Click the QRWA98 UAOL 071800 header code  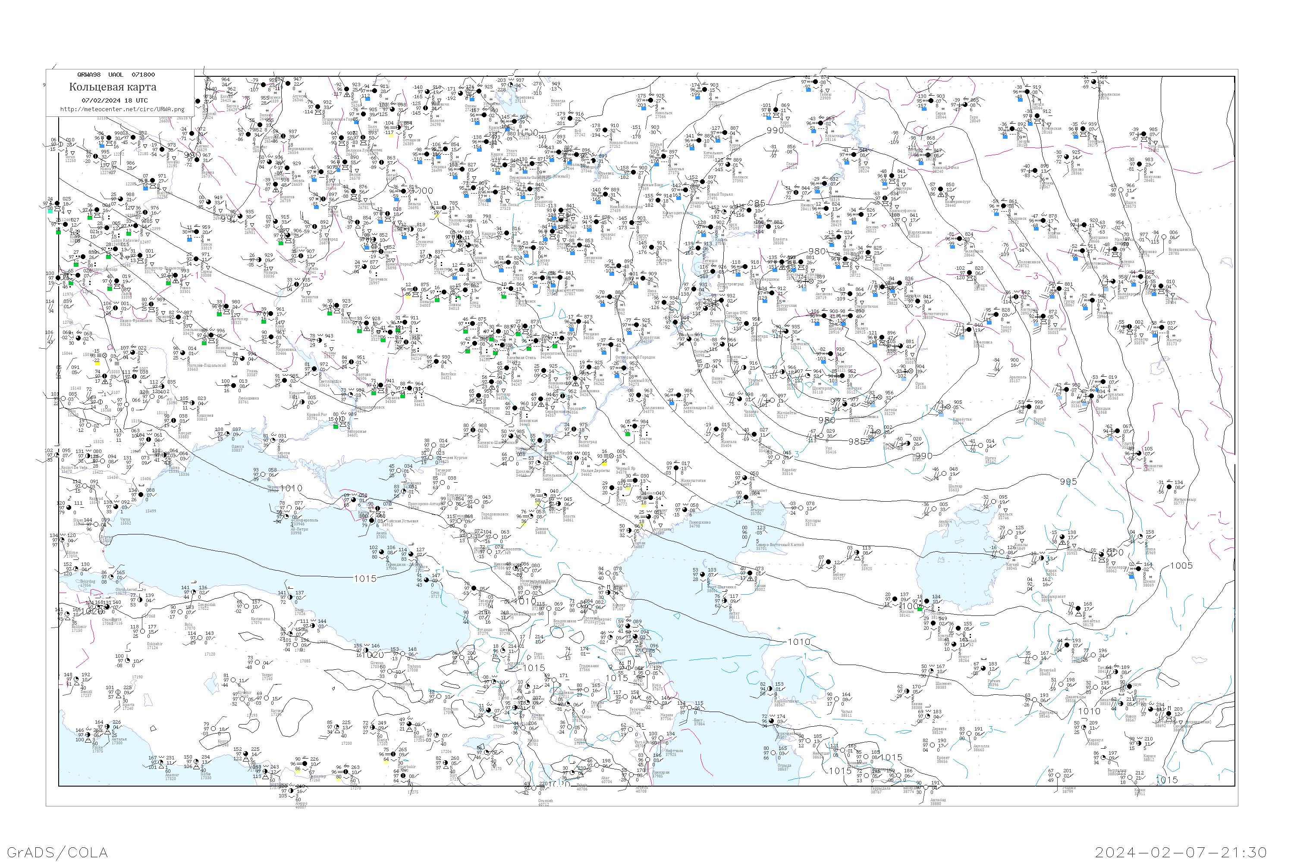pyautogui.click(x=116, y=75)
